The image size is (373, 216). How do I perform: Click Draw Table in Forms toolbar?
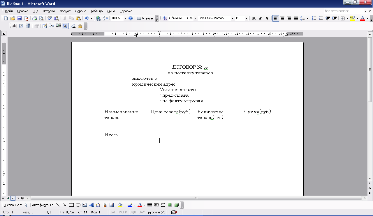pyautogui.click(x=45, y=26)
